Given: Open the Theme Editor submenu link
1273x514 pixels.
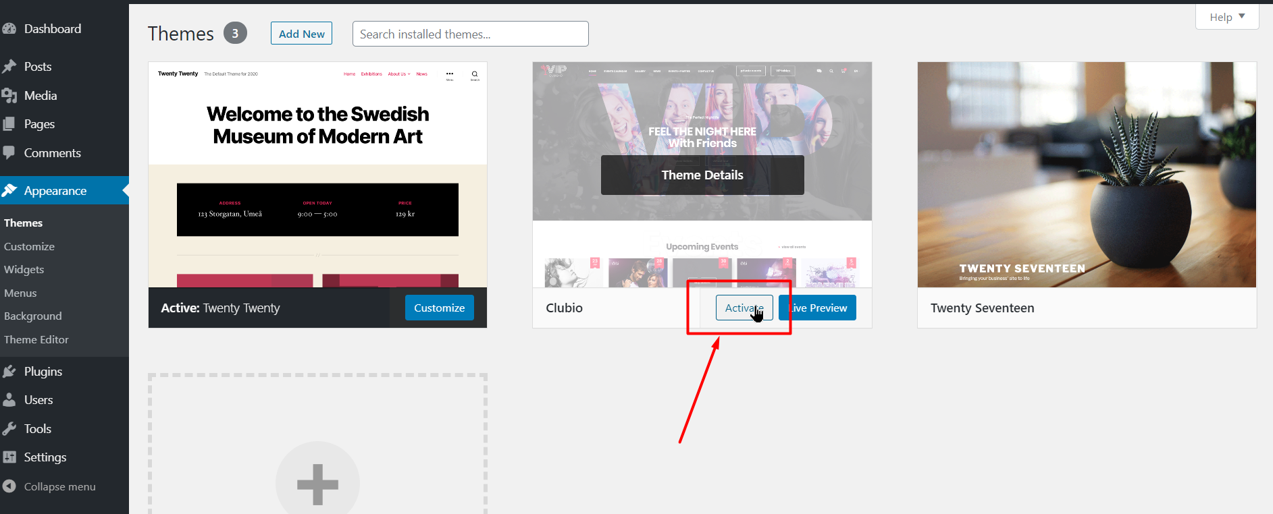Looking at the screenshot, I should [x=36, y=340].
